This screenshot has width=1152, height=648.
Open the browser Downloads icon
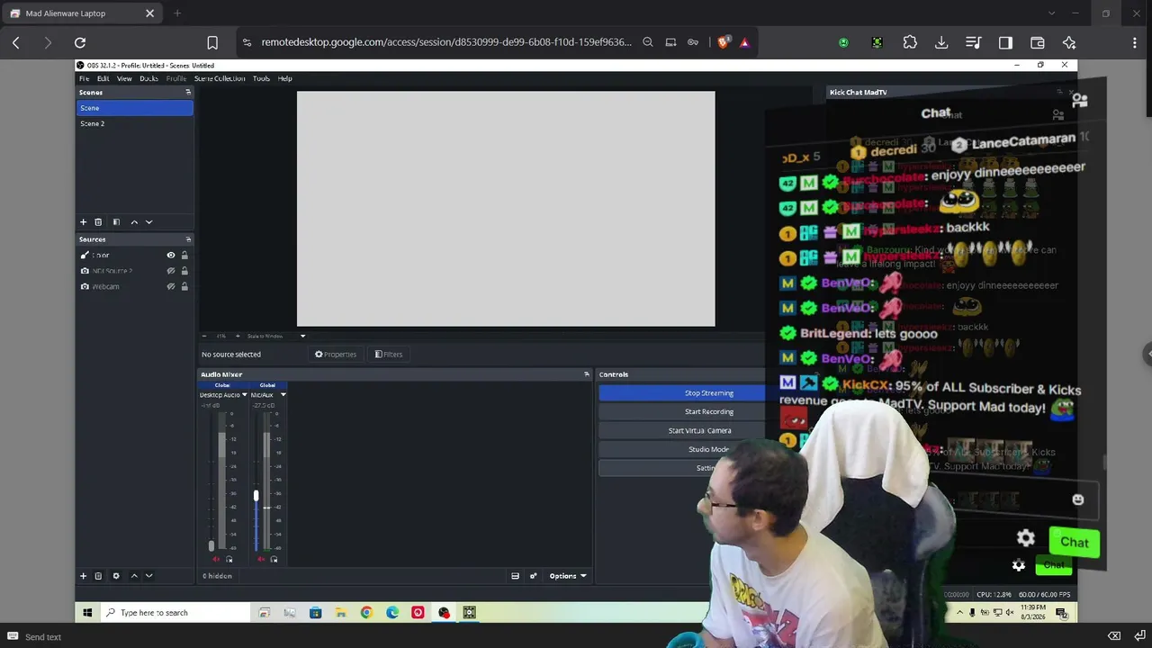[x=941, y=42]
